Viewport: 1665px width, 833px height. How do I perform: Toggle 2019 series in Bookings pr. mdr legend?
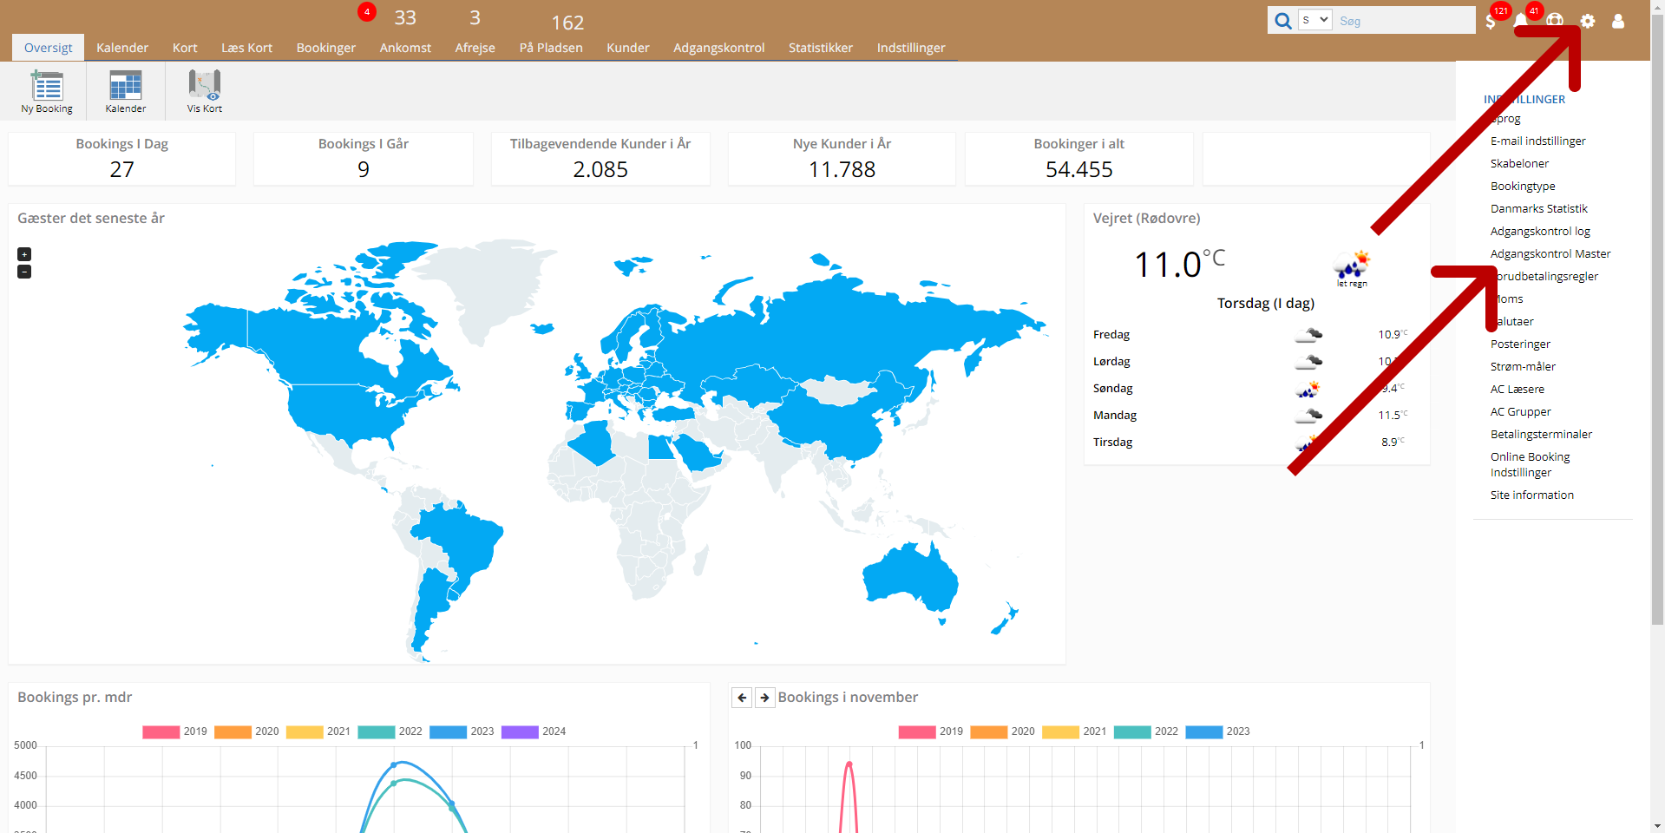tap(161, 731)
